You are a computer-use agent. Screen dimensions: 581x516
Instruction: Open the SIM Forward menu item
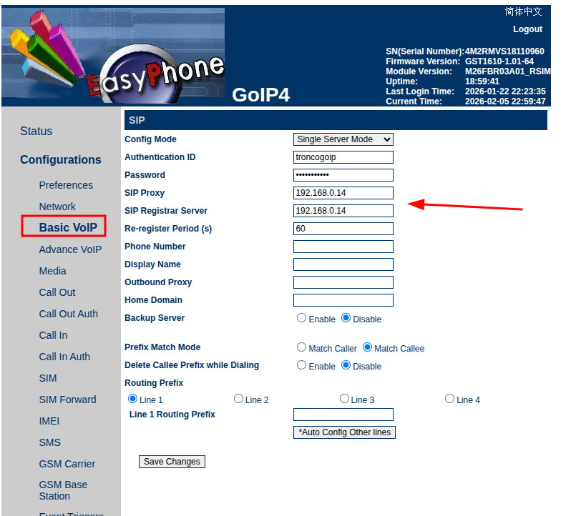tap(67, 400)
